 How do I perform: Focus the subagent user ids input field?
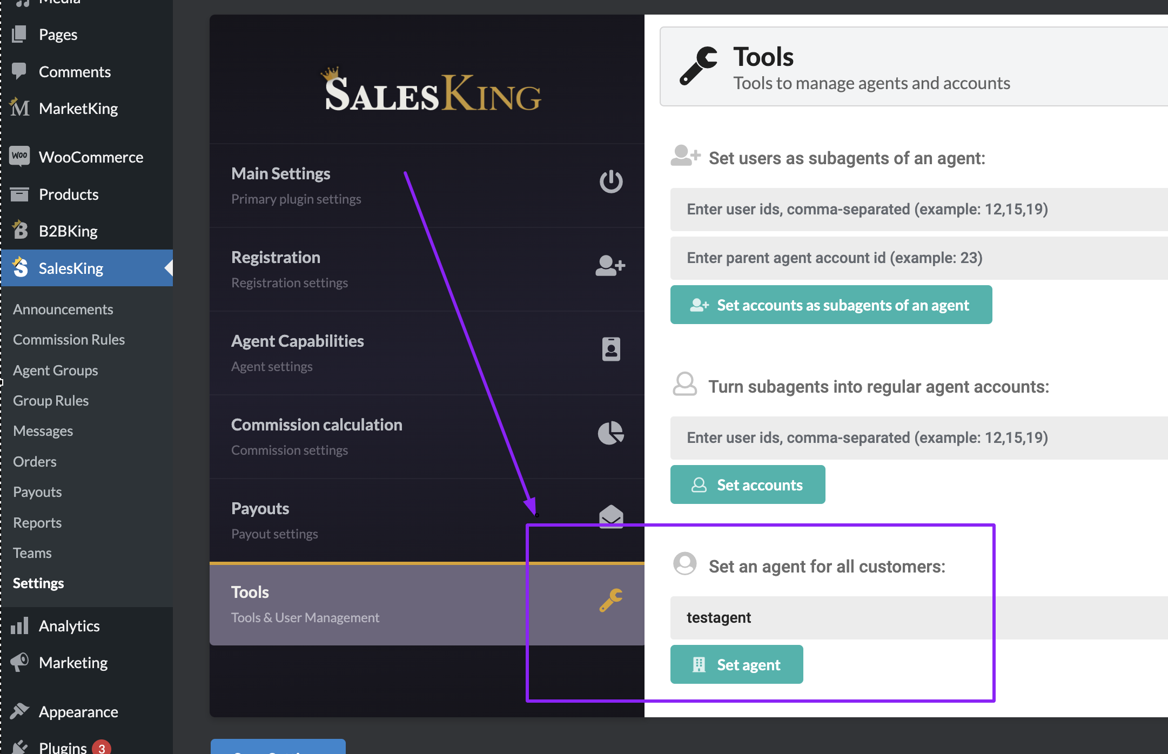(x=919, y=210)
